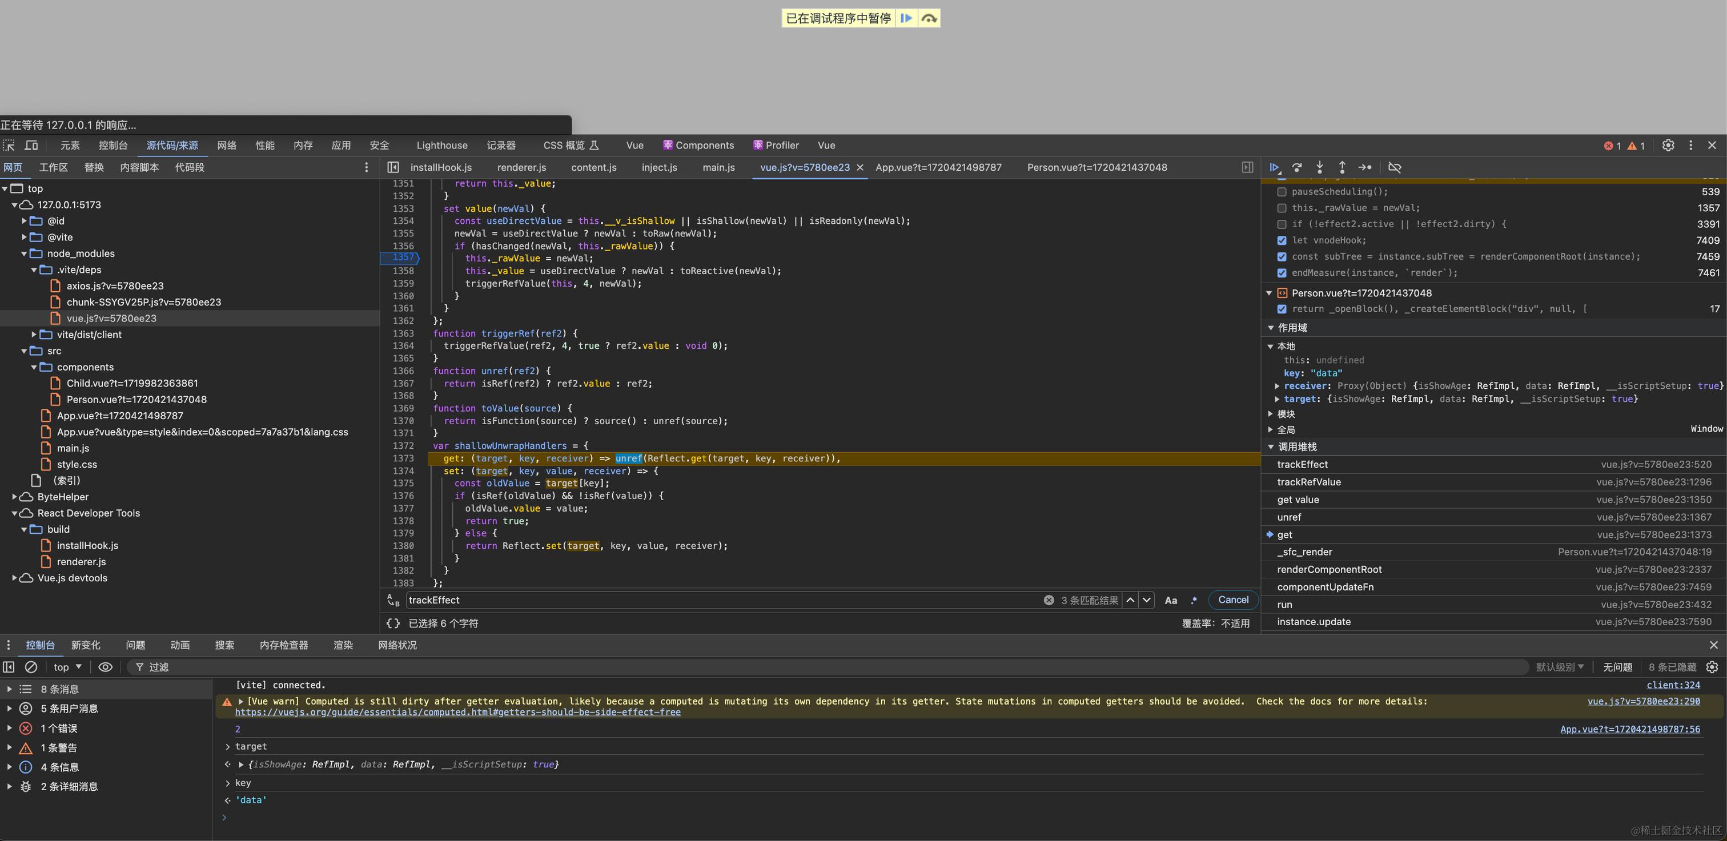
Task: Click deactivate breakpoints icon
Action: point(1395,167)
